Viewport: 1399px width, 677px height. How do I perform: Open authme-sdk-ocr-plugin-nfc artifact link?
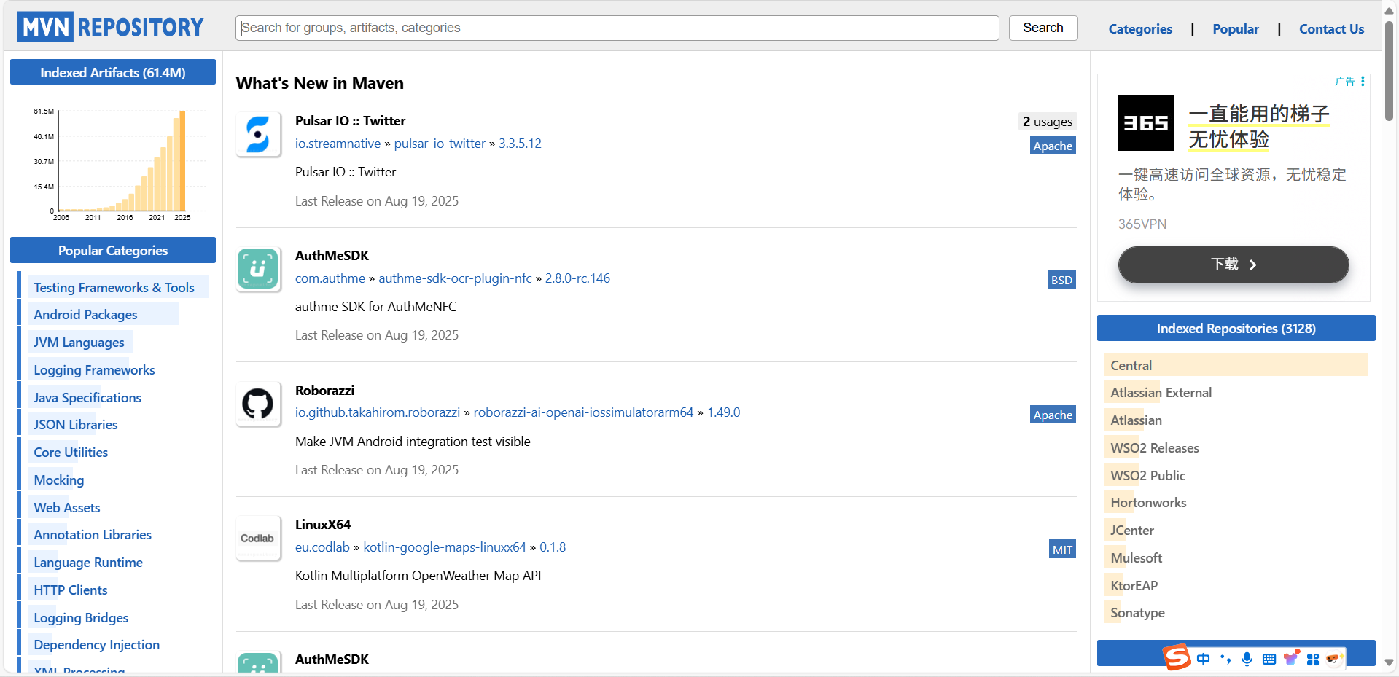(455, 278)
